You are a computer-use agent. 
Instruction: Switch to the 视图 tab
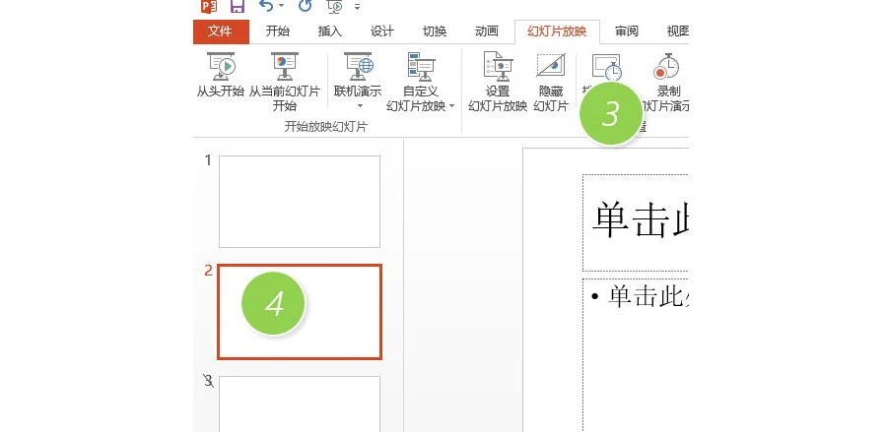pyautogui.click(x=677, y=31)
